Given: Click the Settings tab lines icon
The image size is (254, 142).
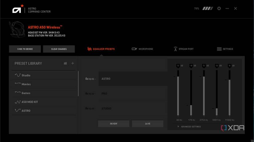Looking at the screenshot, I should point(219,49).
